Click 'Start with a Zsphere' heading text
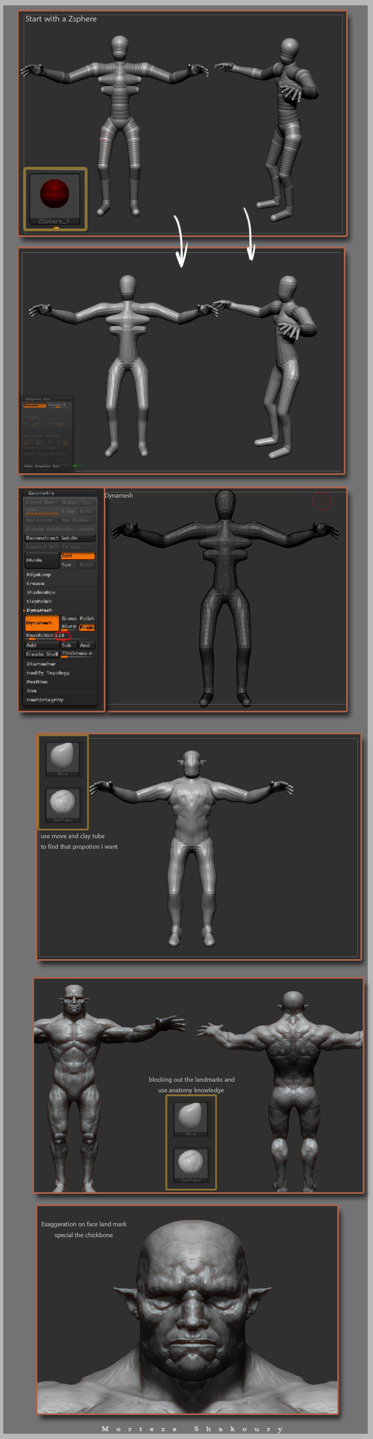Viewport: 373px width, 1439px height. (61, 19)
